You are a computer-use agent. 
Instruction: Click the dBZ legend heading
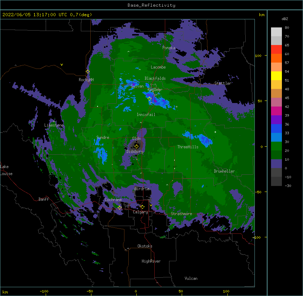tap(285, 19)
